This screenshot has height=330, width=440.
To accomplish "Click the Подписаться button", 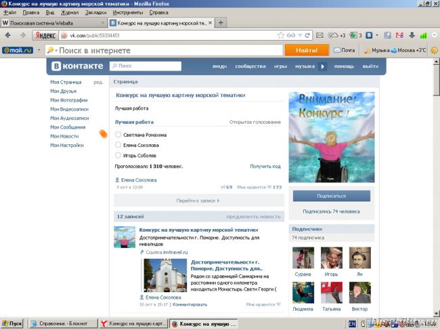I will pos(332,196).
